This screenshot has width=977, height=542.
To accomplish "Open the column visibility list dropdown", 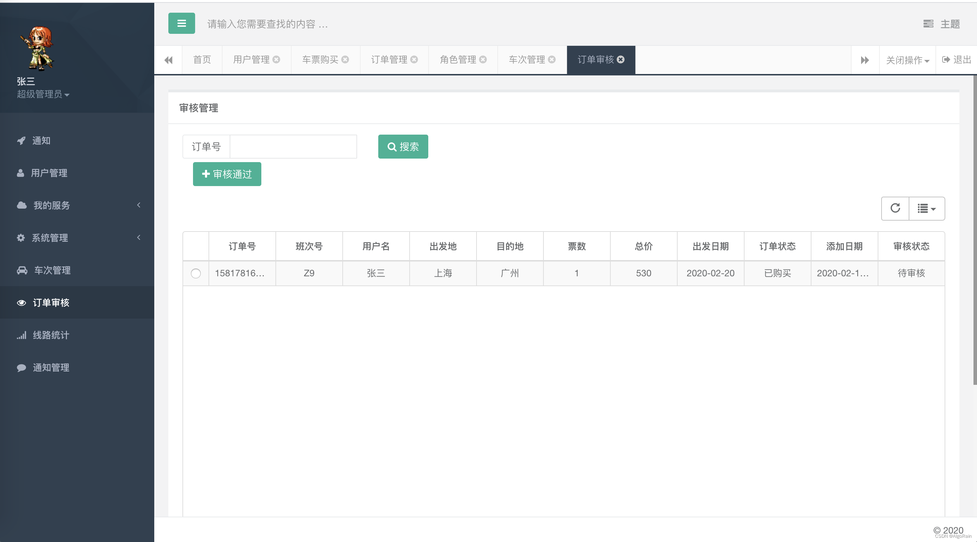I will point(926,208).
